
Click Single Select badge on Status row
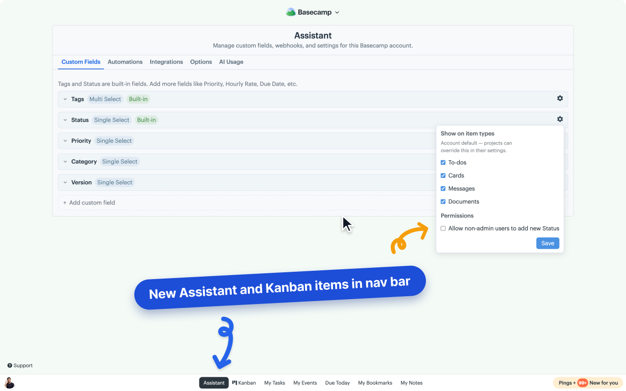pyautogui.click(x=112, y=120)
